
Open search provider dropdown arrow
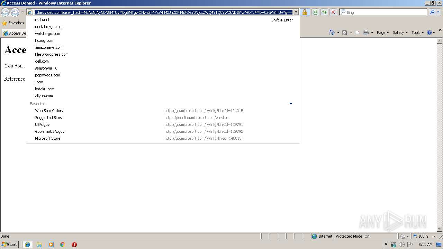(x=439, y=12)
